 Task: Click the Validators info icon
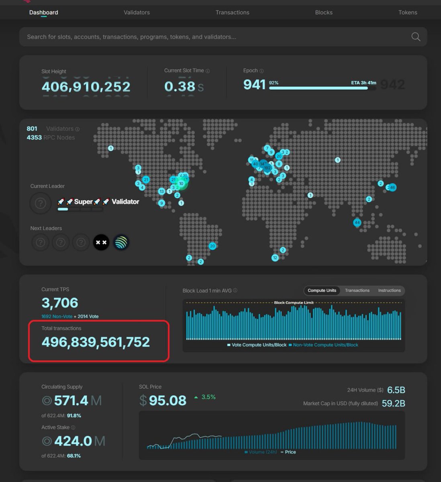tap(78, 129)
